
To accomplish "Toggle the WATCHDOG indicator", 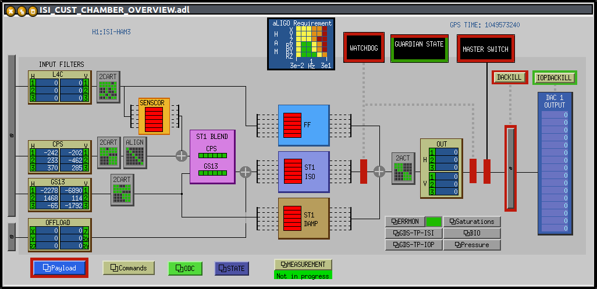I will [x=364, y=48].
